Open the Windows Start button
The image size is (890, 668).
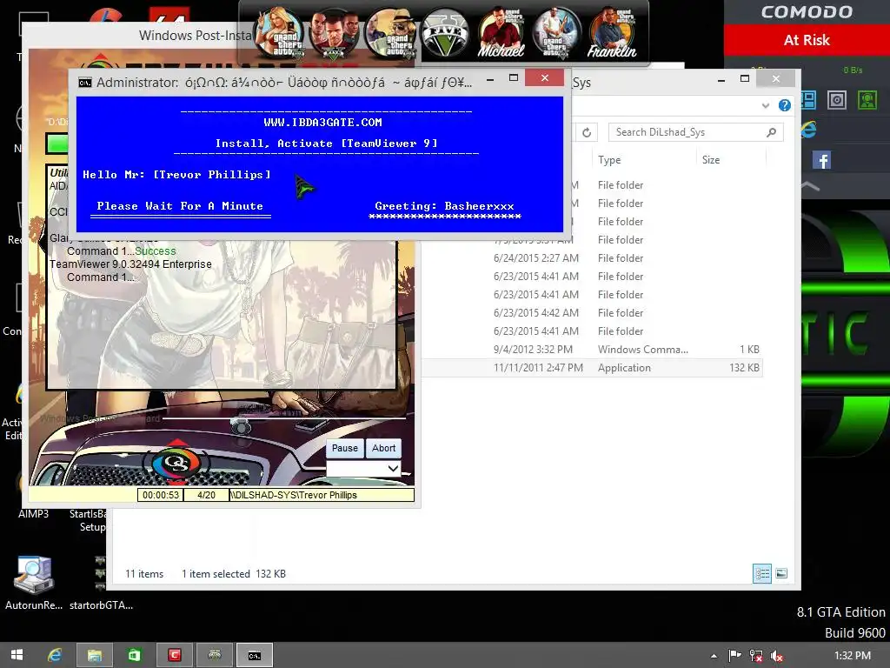pos(17,656)
